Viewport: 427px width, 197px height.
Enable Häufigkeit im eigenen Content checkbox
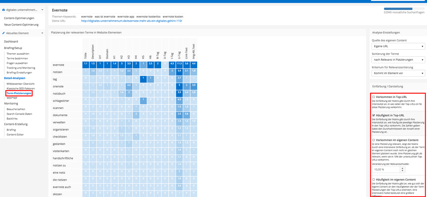373,180
